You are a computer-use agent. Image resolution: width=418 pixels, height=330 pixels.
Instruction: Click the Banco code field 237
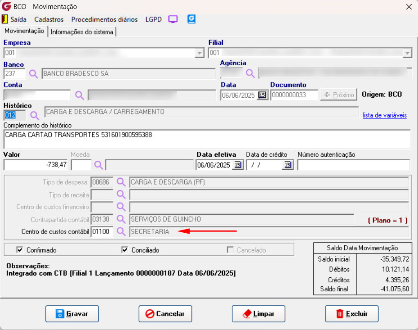(14, 74)
